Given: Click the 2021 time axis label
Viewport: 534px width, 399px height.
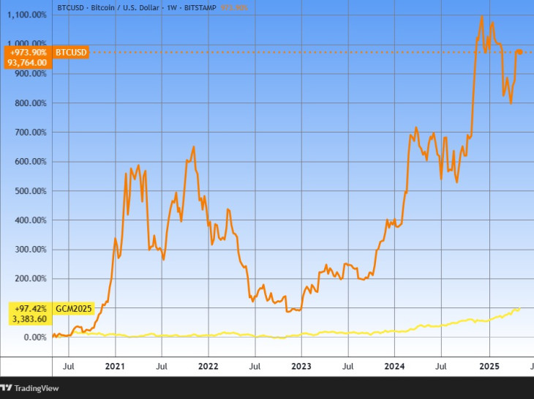Looking at the screenshot, I should [x=115, y=366].
